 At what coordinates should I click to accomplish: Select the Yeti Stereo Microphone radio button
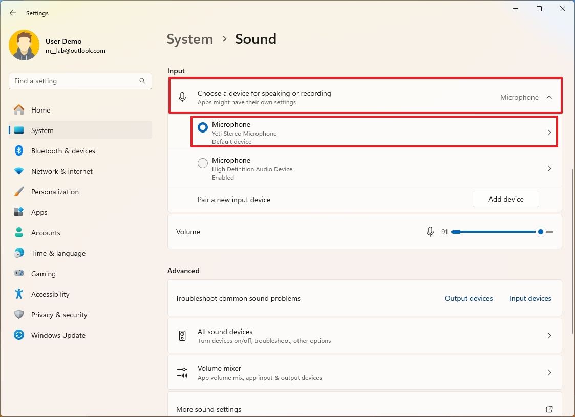(x=203, y=127)
